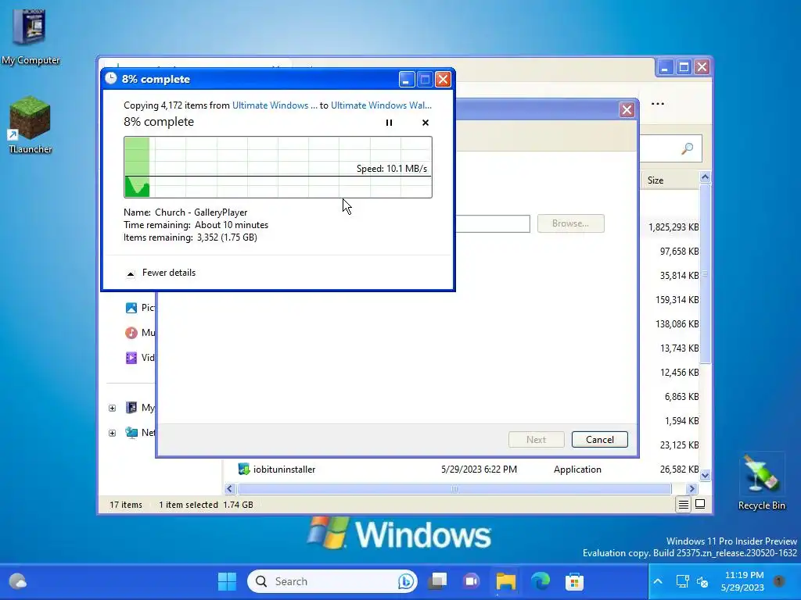This screenshot has height=600, width=801.
Task: Click the 26,582 KB size value
Action: tap(679, 470)
